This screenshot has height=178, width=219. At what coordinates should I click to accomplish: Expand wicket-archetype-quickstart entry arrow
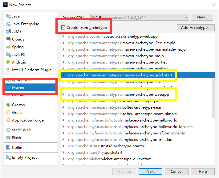63,159
